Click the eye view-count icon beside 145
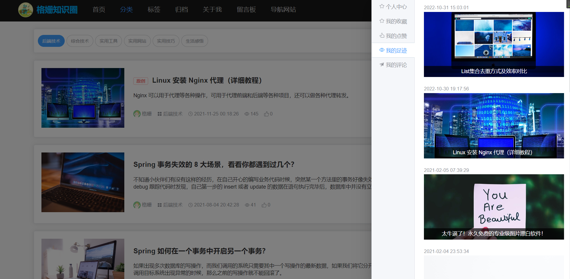 click(247, 114)
